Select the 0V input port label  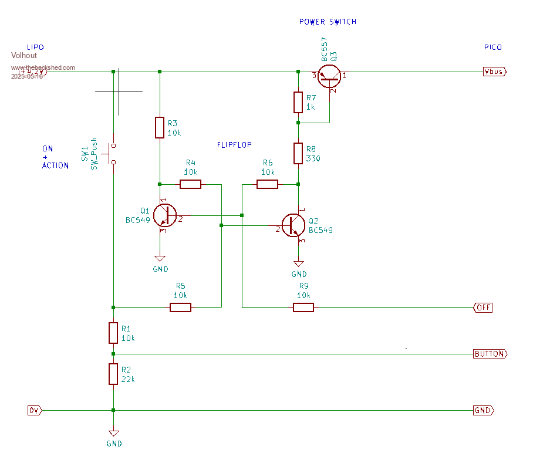pos(35,410)
